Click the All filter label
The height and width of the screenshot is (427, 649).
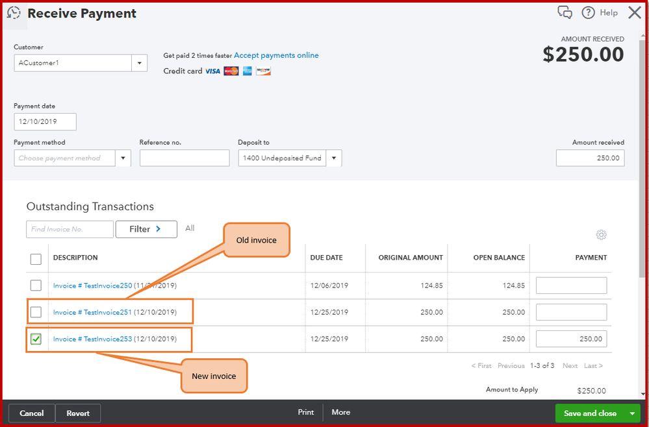point(190,228)
